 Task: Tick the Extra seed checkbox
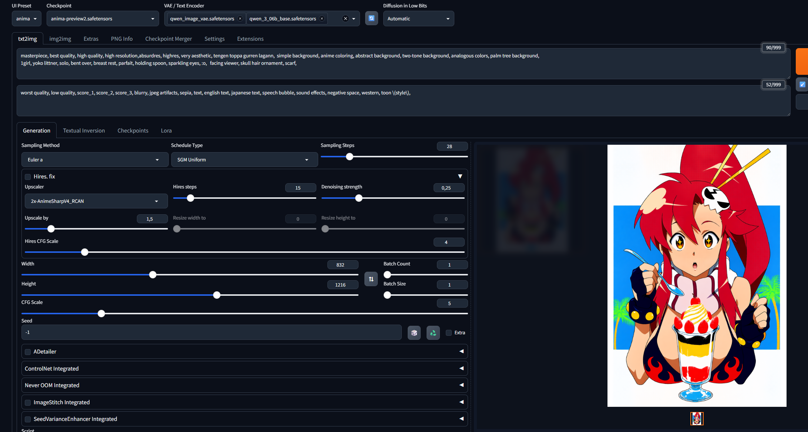point(449,333)
